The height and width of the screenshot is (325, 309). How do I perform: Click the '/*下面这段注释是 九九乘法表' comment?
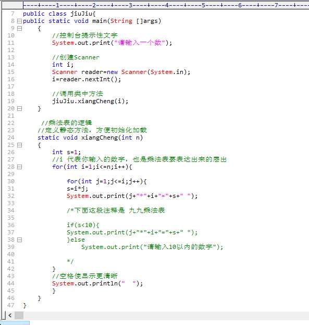click(116, 210)
